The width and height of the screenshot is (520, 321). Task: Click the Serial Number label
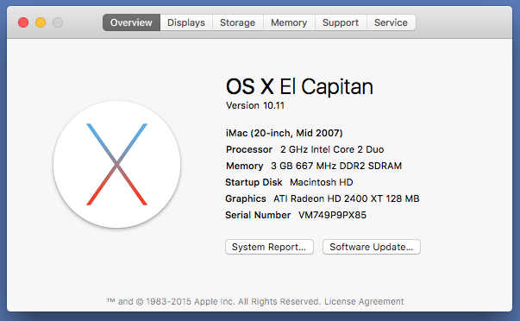coord(258,215)
